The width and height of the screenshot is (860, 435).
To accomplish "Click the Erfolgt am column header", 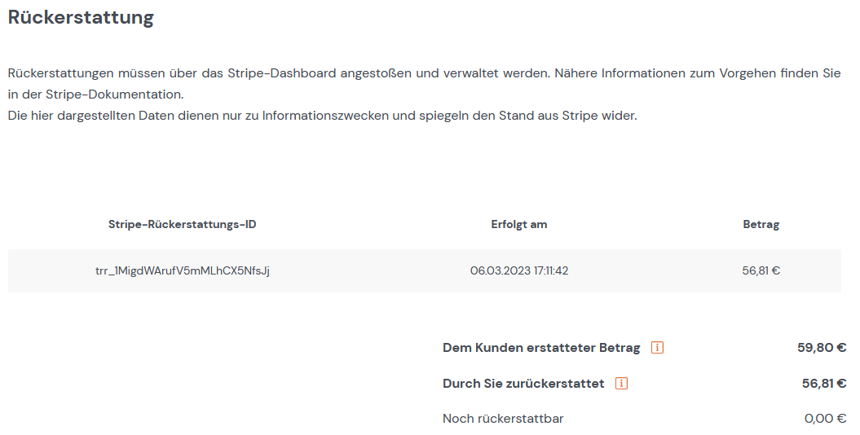I will pyautogui.click(x=518, y=224).
